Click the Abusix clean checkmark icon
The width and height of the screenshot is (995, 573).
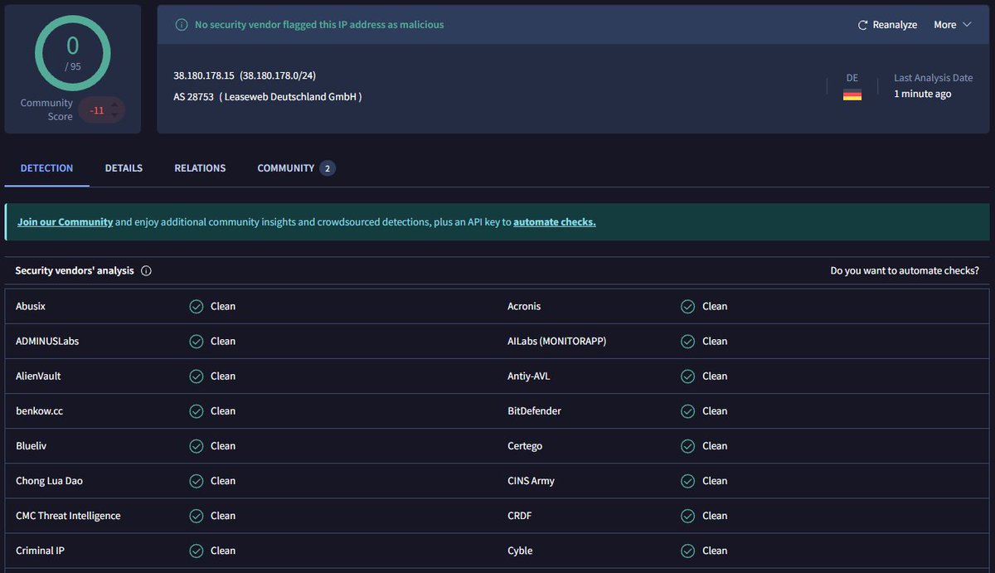pos(197,307)
